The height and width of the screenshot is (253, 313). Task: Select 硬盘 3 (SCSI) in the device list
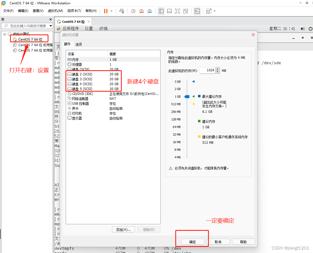pyautogui.click(x=114, y=79)
